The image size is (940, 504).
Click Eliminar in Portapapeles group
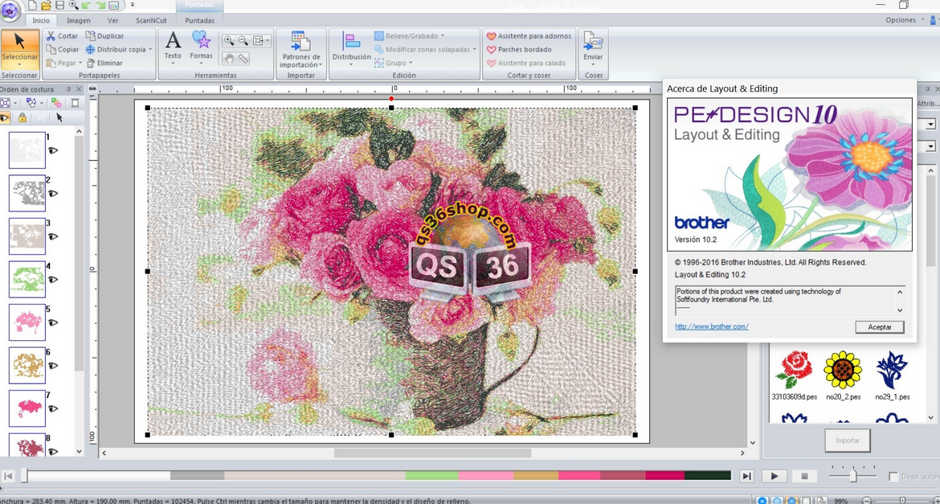click(104, 63)
